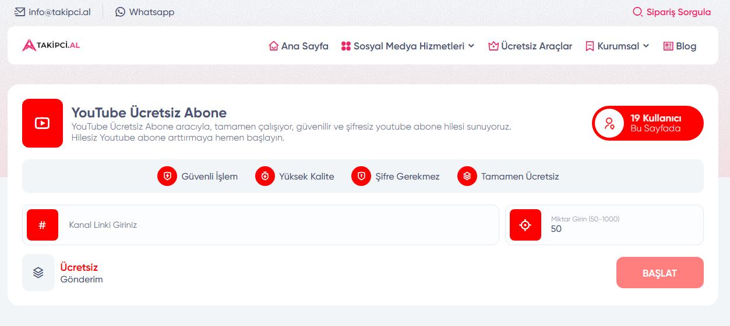Click the Whatsapp contact link

(145, 12)
